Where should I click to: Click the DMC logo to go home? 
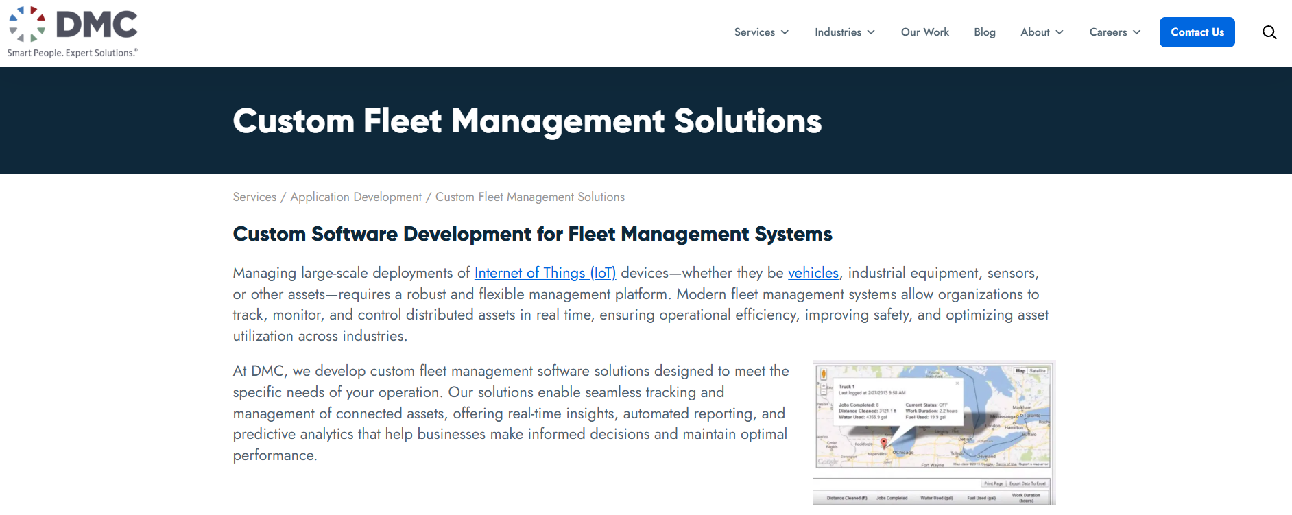point(73,32)
